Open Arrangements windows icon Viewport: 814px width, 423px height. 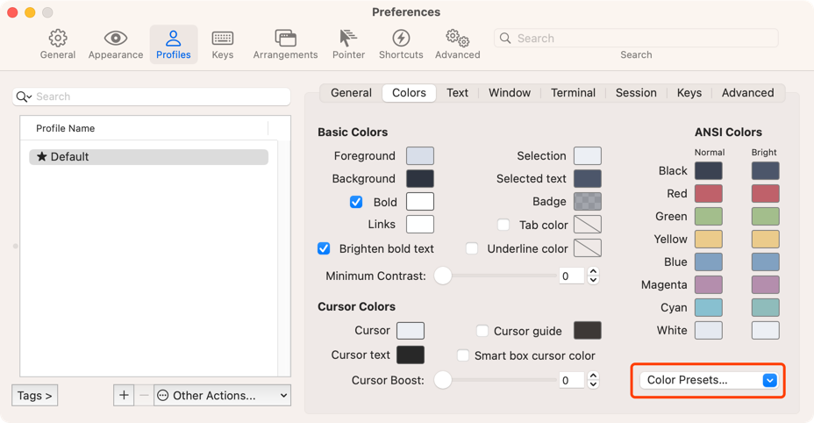coord(286,38)
